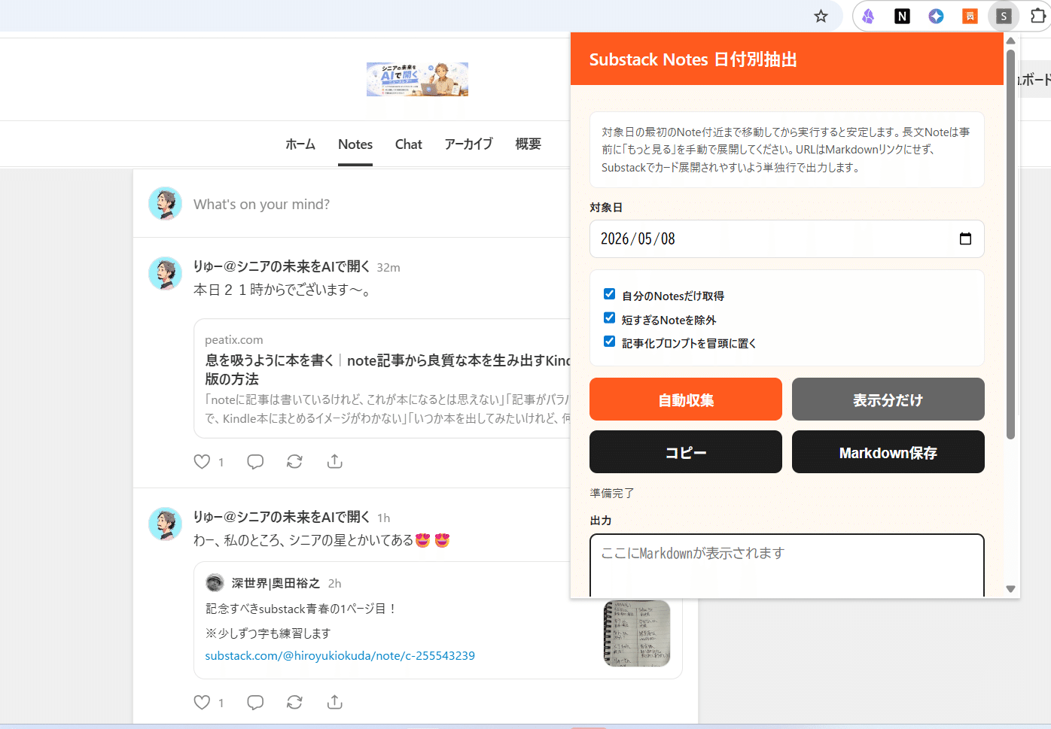
Task: Open author avatar on 32m note
Action: (x=165, y=274)
